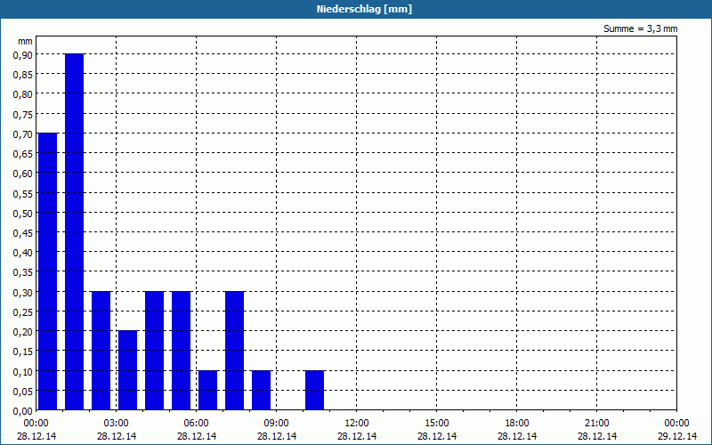The image size is (712, 445).
Task: Select the 0,30 bar just before 03:00
Action: [x=101, y=350]
